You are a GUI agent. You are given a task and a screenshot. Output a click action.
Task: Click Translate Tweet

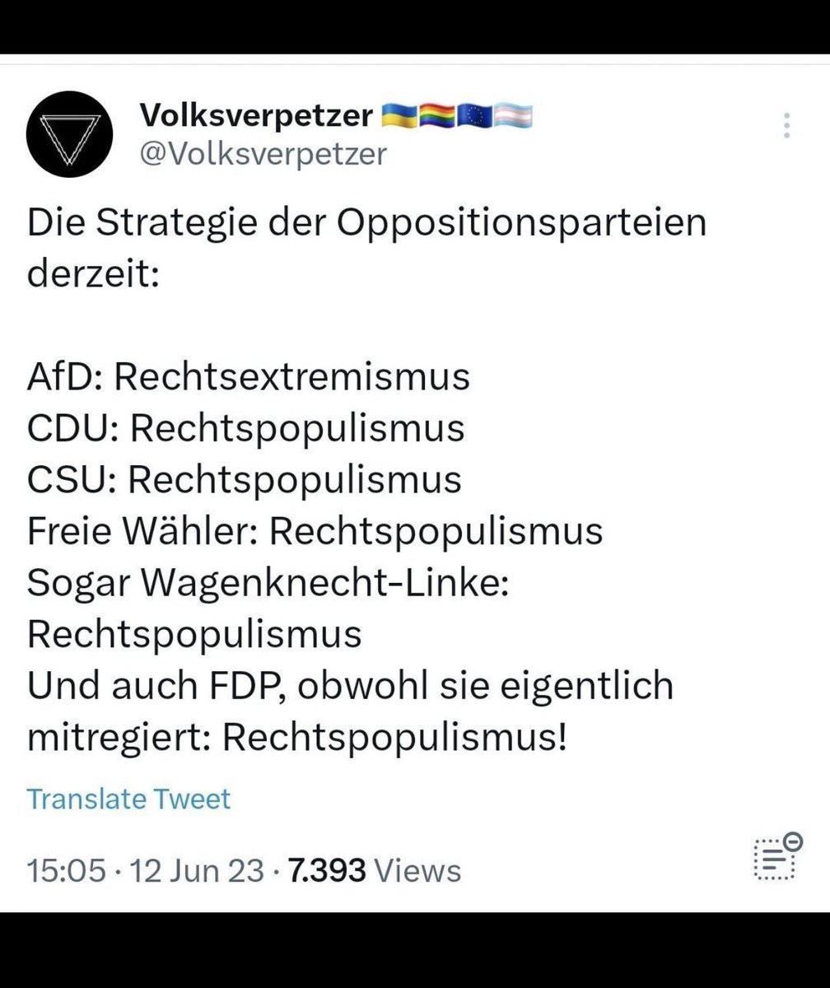129,799
